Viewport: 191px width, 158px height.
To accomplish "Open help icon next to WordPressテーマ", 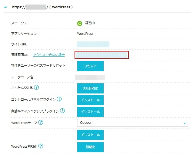I will [x=41, y=122].
